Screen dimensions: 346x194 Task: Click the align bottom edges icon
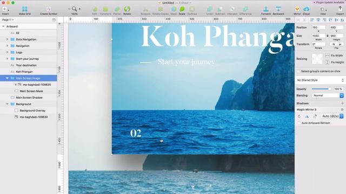click(342, 20)
